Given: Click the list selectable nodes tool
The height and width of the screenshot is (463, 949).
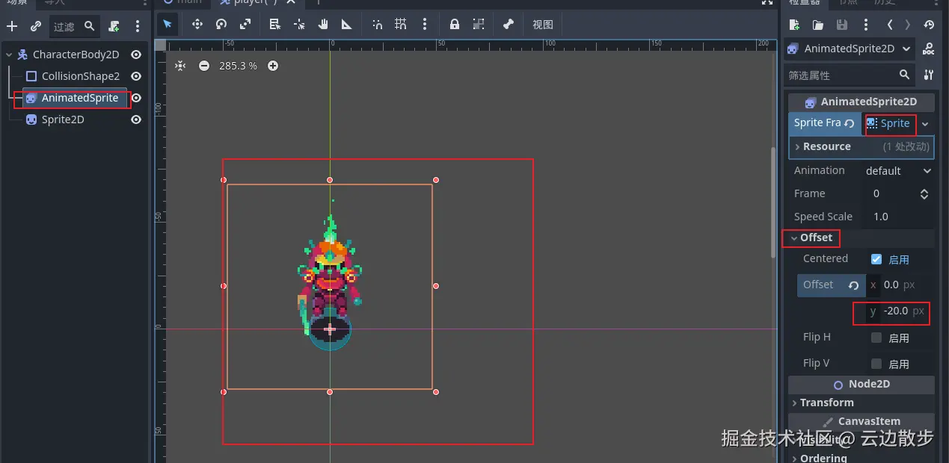Looking at the screenshot, I should [x=274, y=24].
